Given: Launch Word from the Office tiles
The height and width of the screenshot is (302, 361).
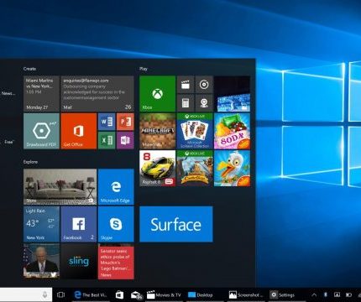Looking at the screenshot, I should 107,122.
